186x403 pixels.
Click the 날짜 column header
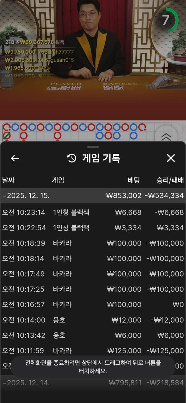pyautogui.click(x=8, y=180)
